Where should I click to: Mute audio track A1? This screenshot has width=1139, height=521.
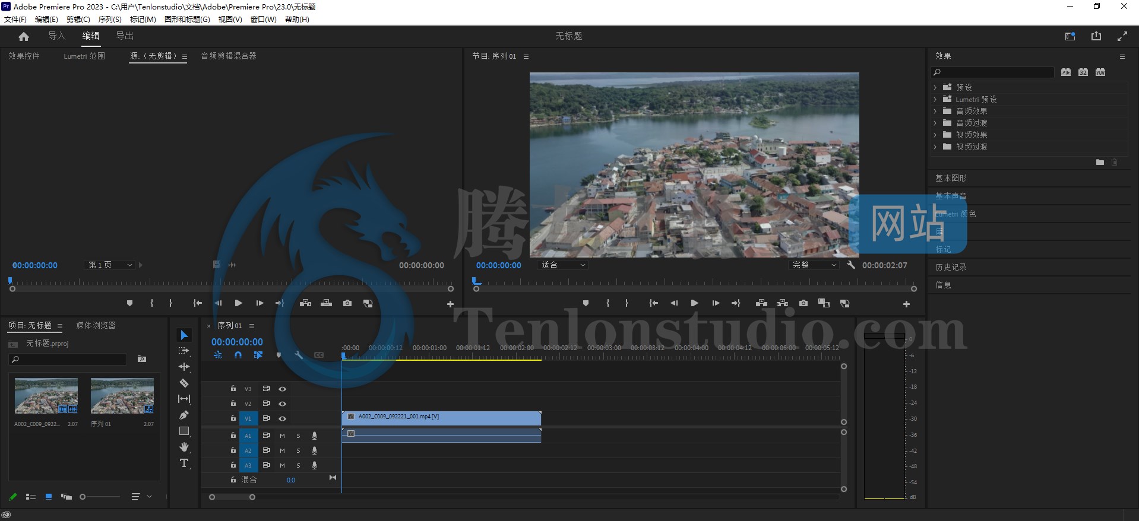282,436
